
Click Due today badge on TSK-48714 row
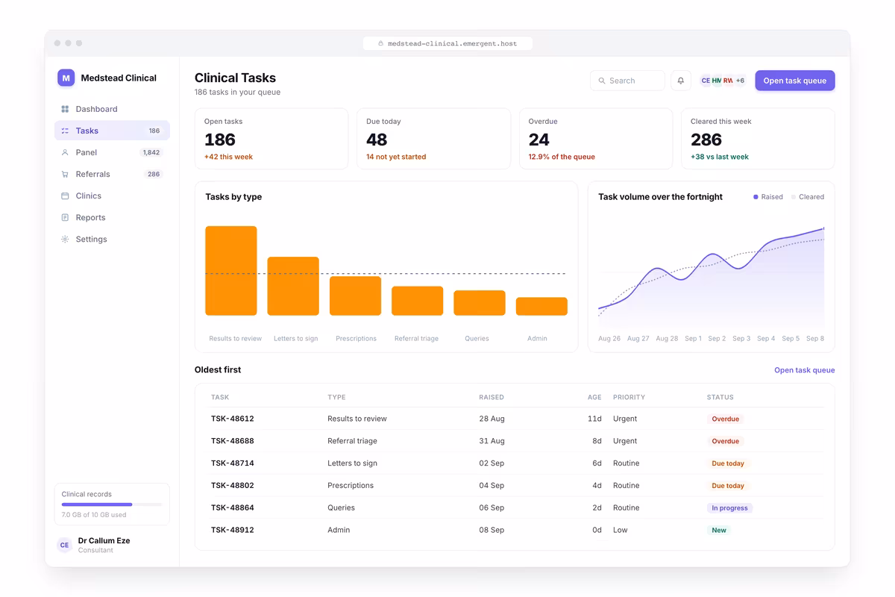click(x=728, y=463)
